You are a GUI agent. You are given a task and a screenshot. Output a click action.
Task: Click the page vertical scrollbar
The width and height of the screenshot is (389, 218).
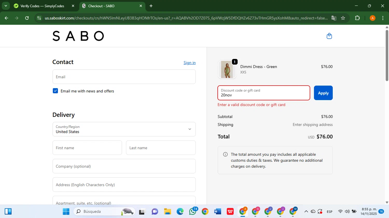(x=387, y=56)
